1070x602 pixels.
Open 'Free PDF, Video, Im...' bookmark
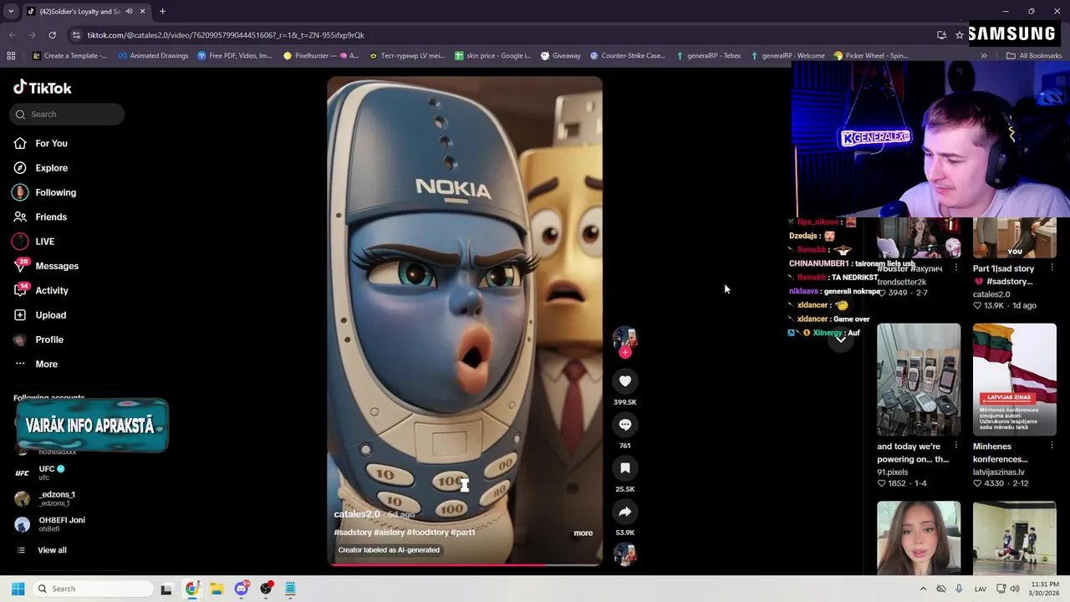coord(235,56)
